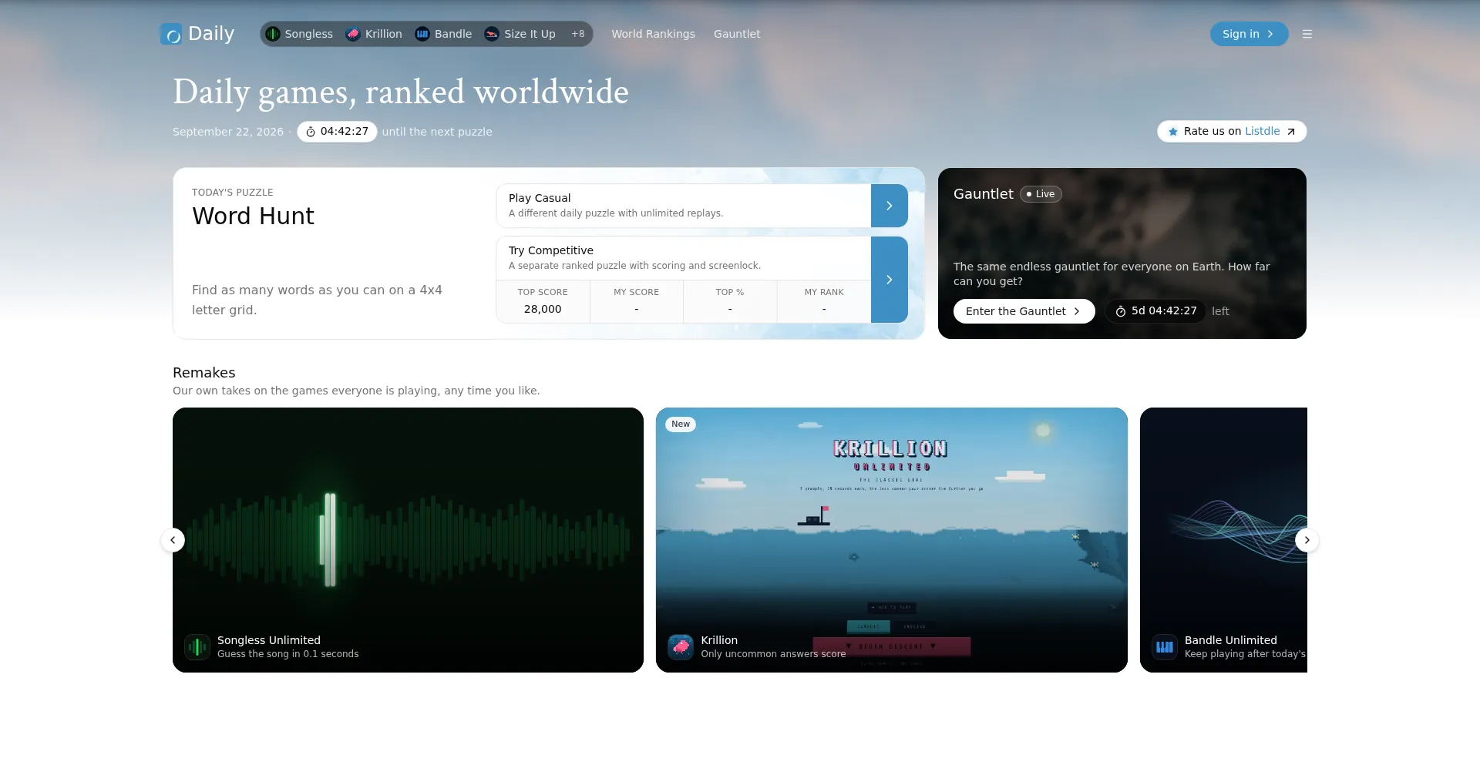Click the blue arrow for Try Competitive

(890, 280)
